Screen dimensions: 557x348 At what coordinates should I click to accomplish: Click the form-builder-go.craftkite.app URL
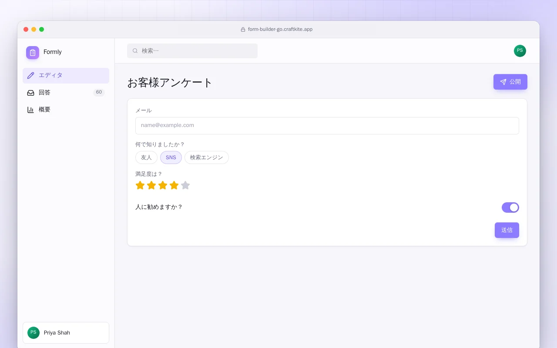coord(280,30)
